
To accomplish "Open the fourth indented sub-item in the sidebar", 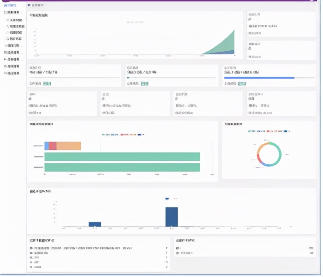I will tap(14, 39).
